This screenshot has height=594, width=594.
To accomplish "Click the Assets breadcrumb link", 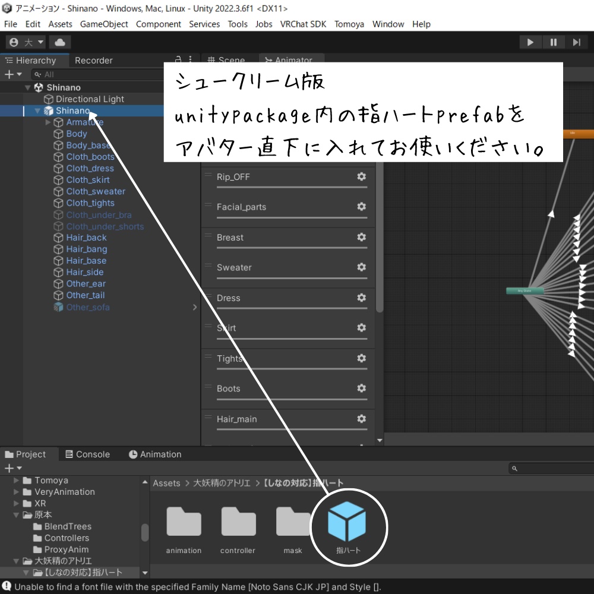I will [166, 484].
